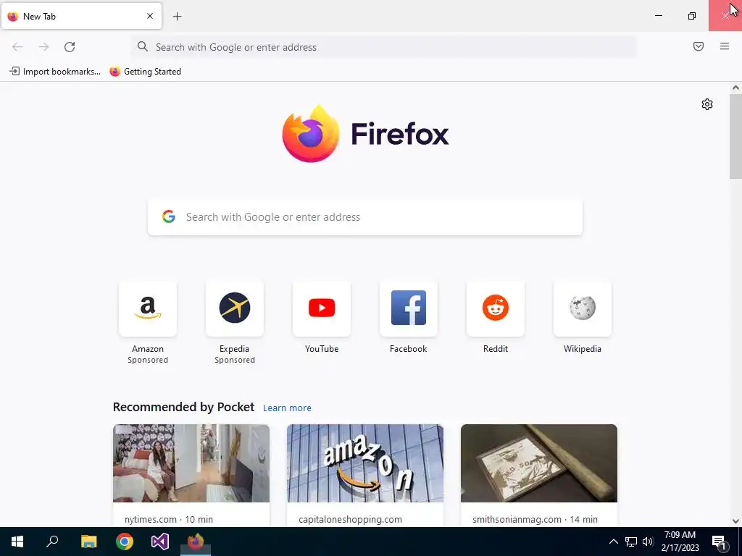Open the Save to Pocket icon

[699, 46]
